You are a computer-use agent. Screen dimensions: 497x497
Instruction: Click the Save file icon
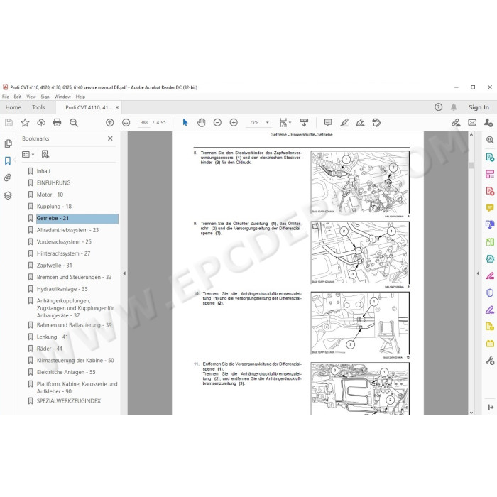(9, 123)
